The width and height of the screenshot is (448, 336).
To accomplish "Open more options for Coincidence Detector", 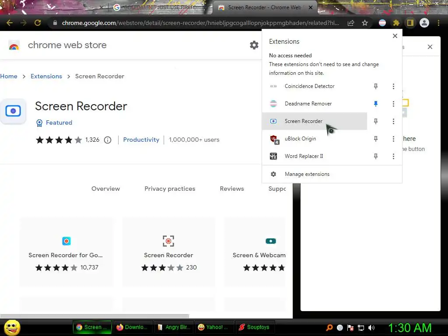I will click(393, 86).
